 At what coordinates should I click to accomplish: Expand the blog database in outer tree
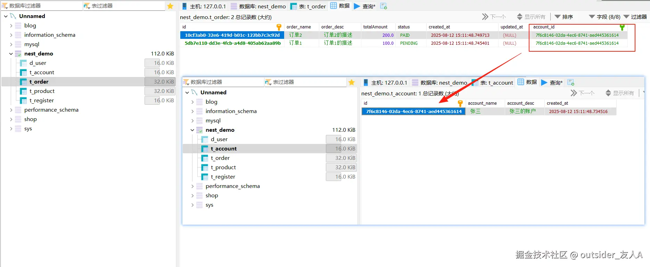[x=11, y=26]
